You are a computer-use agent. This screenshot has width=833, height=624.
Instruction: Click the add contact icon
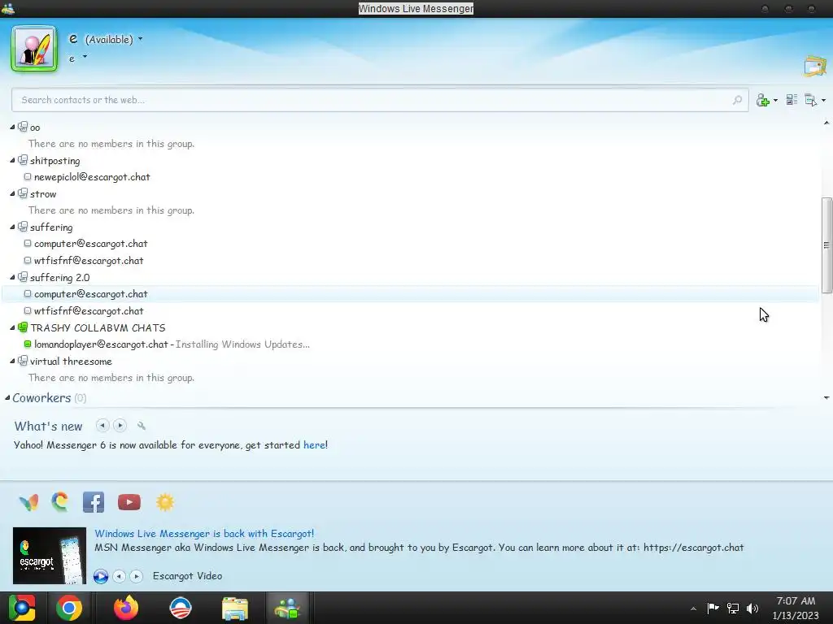coord(763,100)
